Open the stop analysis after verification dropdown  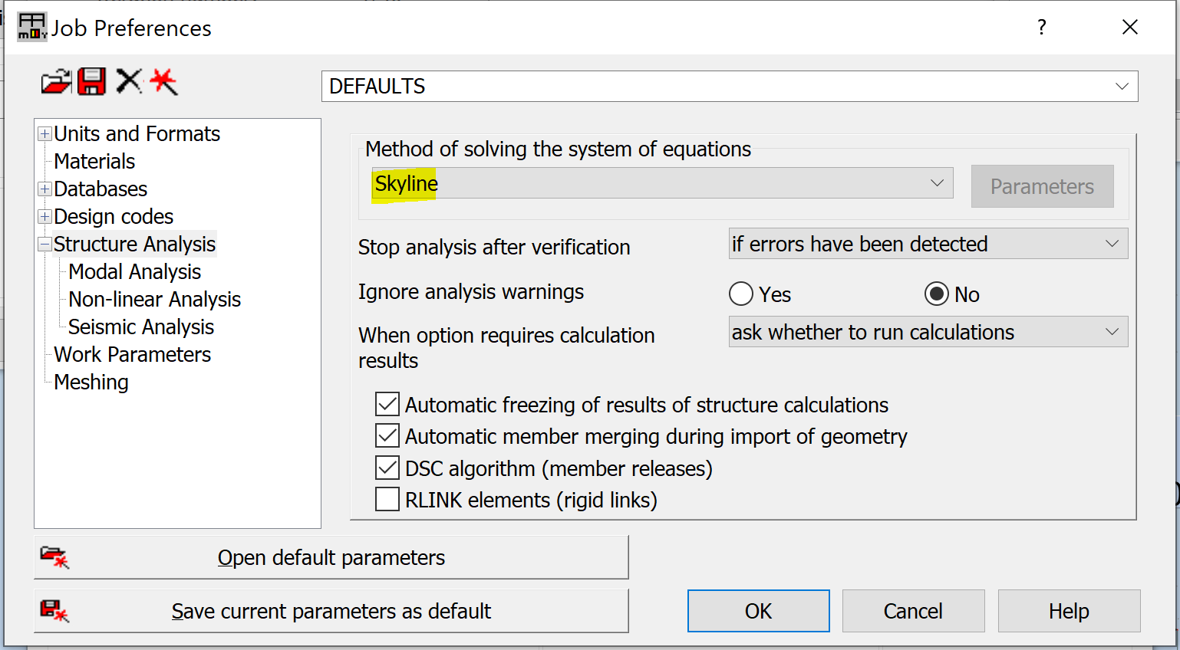tap(1113, 243)
